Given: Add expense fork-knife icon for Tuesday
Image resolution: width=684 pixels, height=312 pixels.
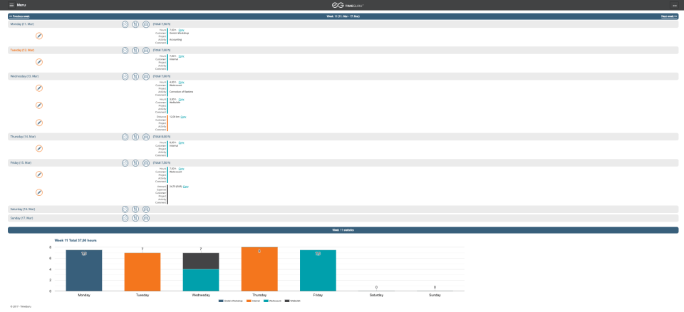Looking at the screenshot, I should coord(135,50).
